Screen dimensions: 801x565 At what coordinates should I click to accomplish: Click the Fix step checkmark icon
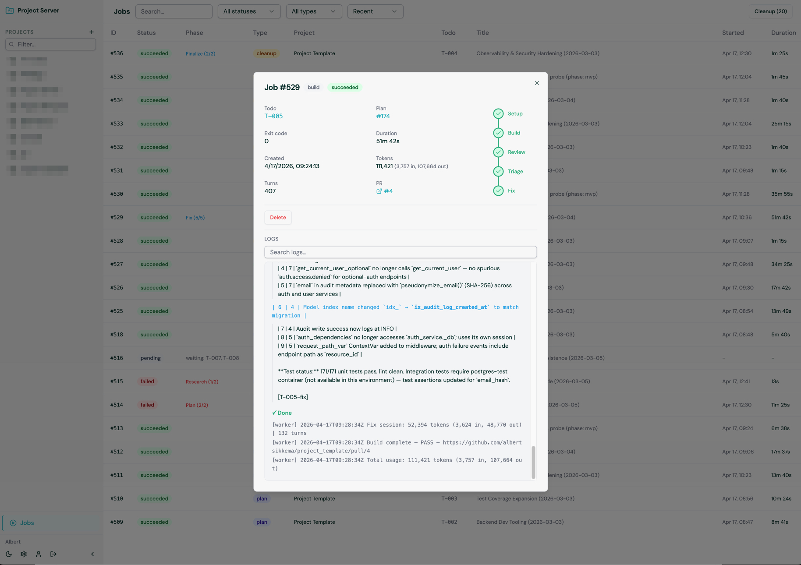click(499, 191)
